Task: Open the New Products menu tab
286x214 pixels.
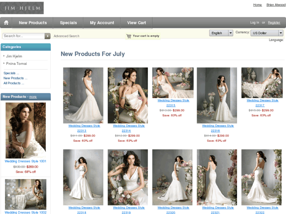Action: (x=33, y=23)
